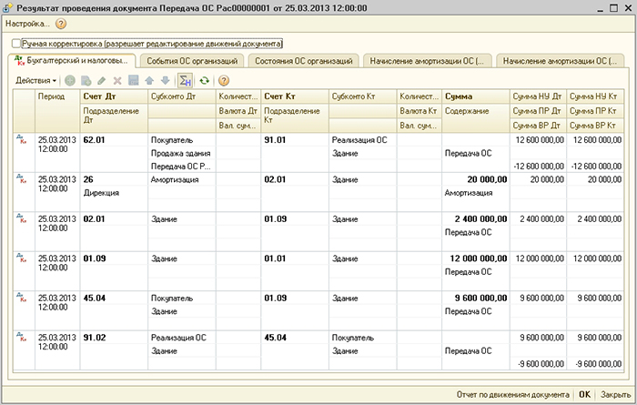Click the Субконто Дт column header
This screenshot has width=637, height=405.
(182, 96)
